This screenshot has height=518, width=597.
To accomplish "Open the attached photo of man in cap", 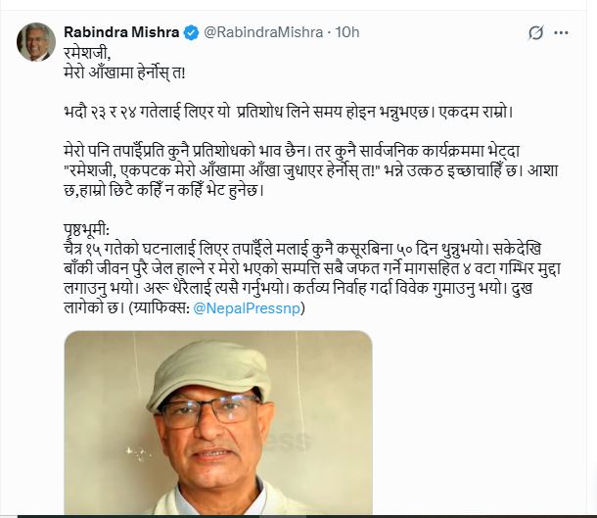I will coord(218,422).
